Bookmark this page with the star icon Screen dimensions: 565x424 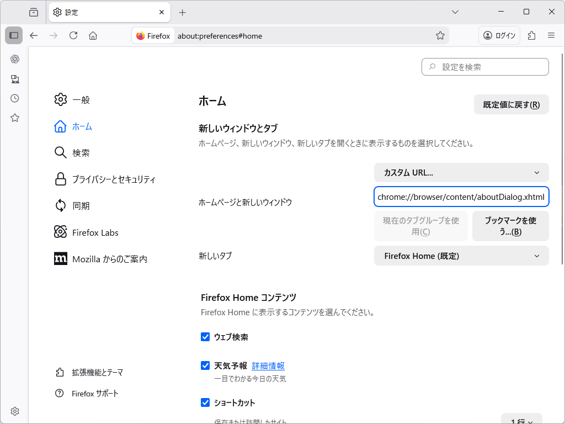tap(440, 35)
